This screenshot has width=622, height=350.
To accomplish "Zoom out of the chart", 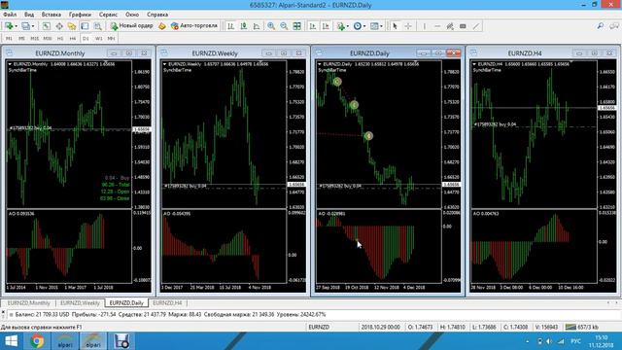I will [x=284, y=26].
